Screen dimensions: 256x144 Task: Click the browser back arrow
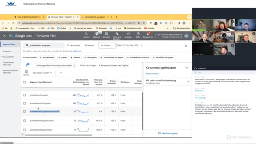point(3,23)
